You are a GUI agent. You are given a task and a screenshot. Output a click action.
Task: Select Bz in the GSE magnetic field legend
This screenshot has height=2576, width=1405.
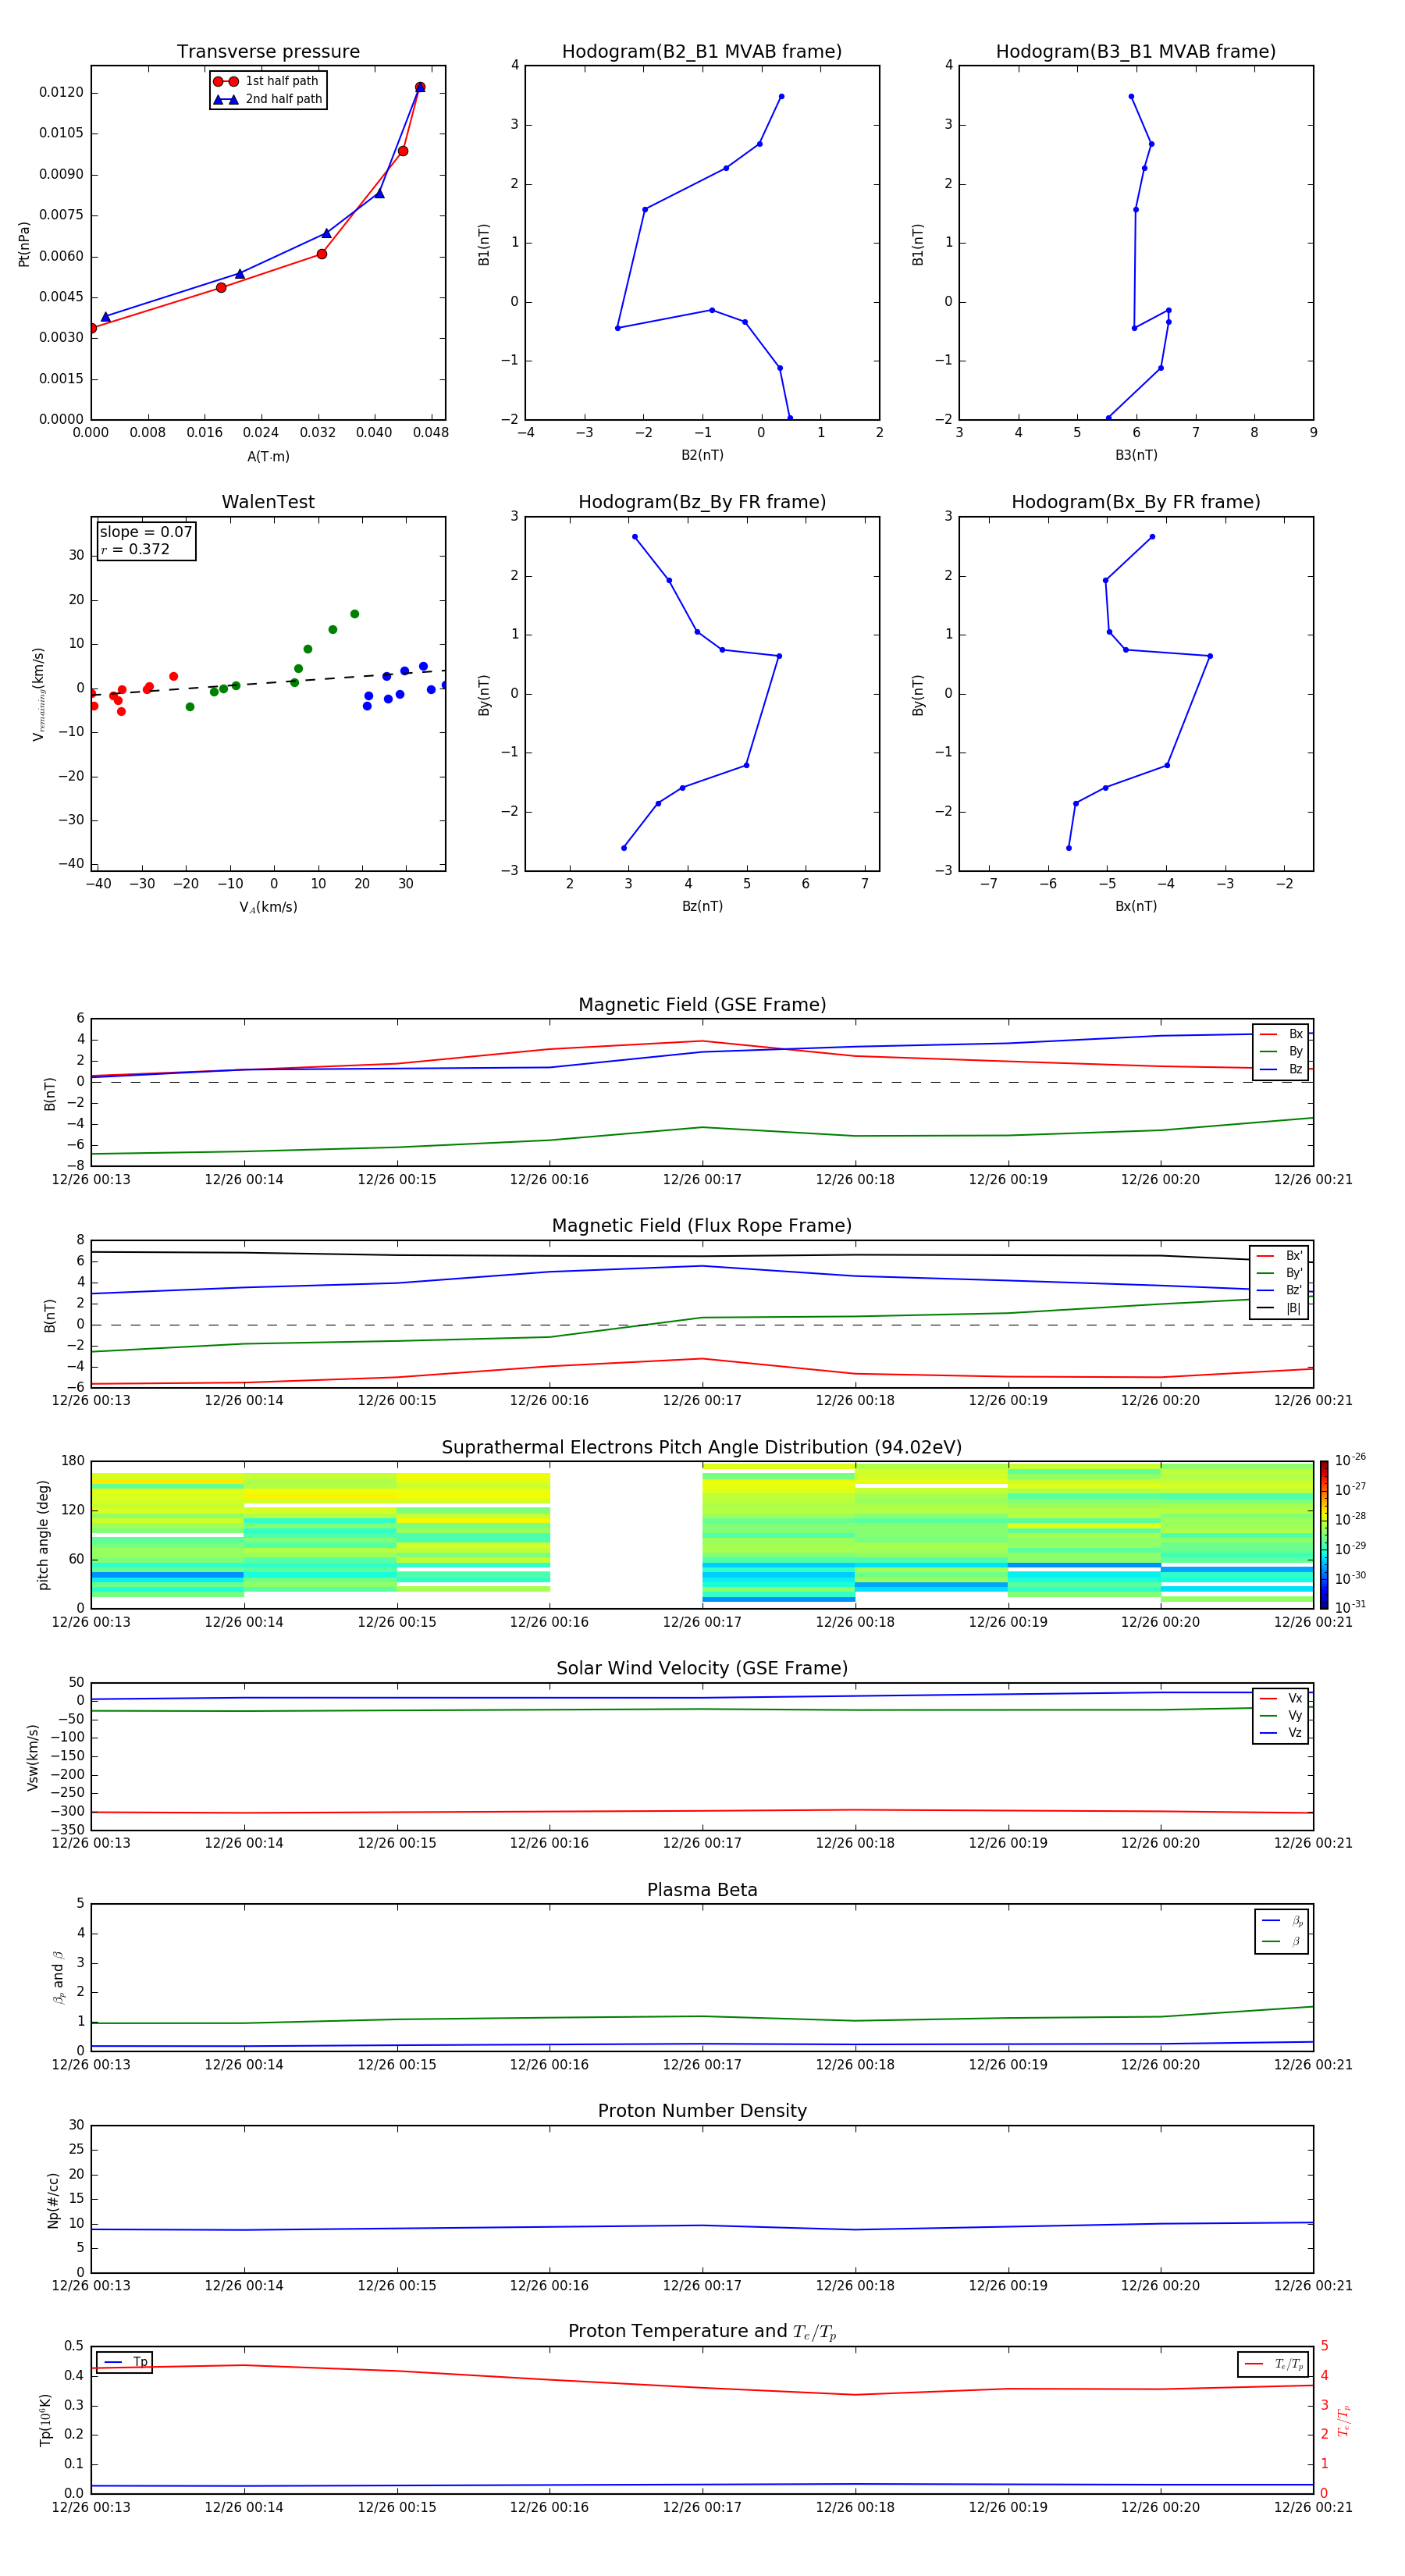1281,1070
